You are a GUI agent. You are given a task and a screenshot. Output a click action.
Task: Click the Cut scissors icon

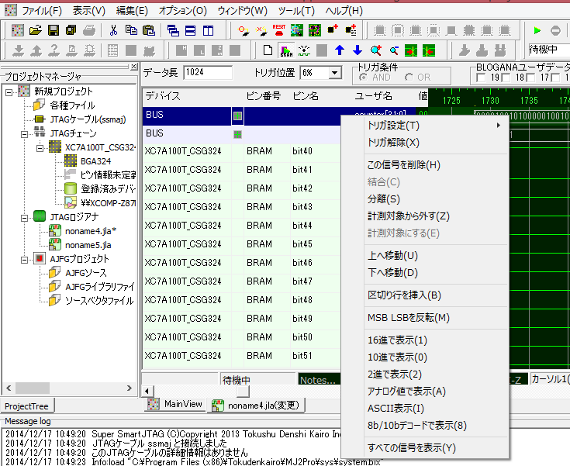click(x=113, y=30)
